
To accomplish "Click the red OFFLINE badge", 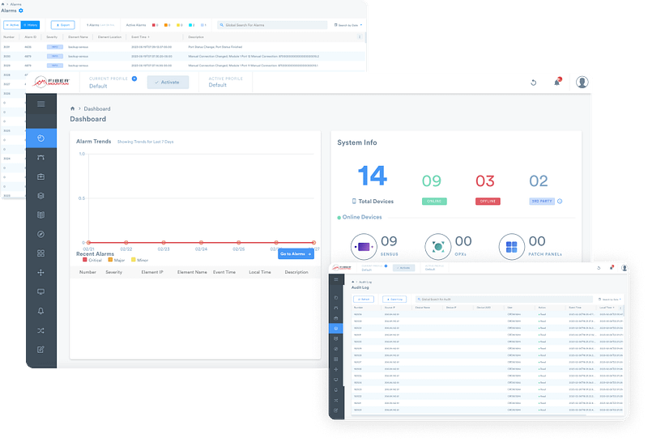I will point(488,202).
